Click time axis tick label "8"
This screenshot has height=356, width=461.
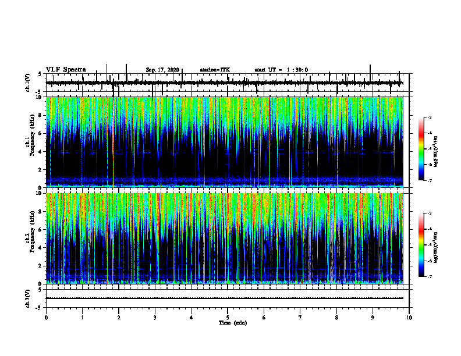coord(336,318)
